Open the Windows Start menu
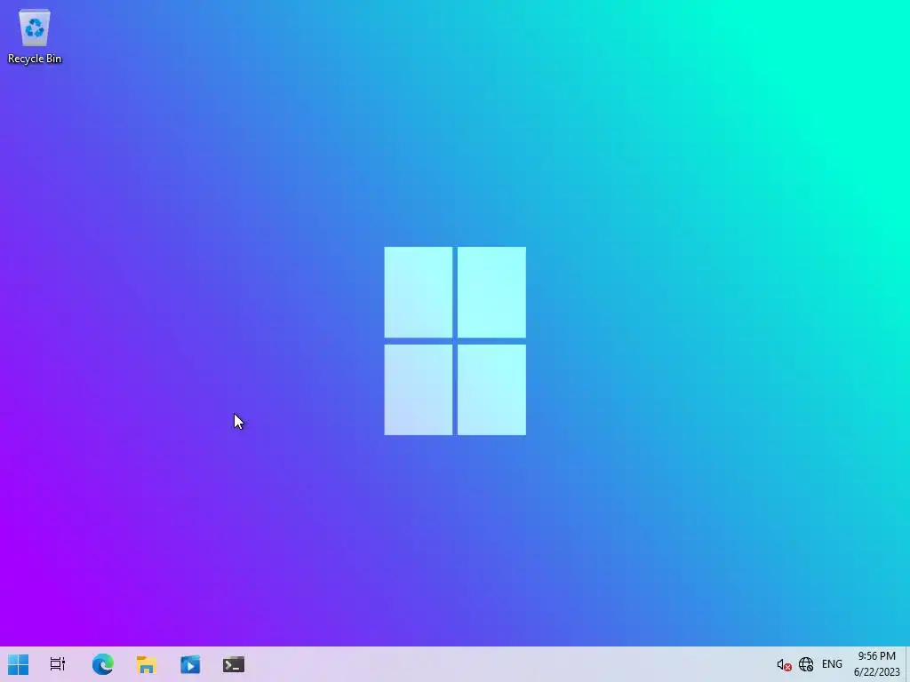This screenshot has width=910, height=682. point(18,664)
